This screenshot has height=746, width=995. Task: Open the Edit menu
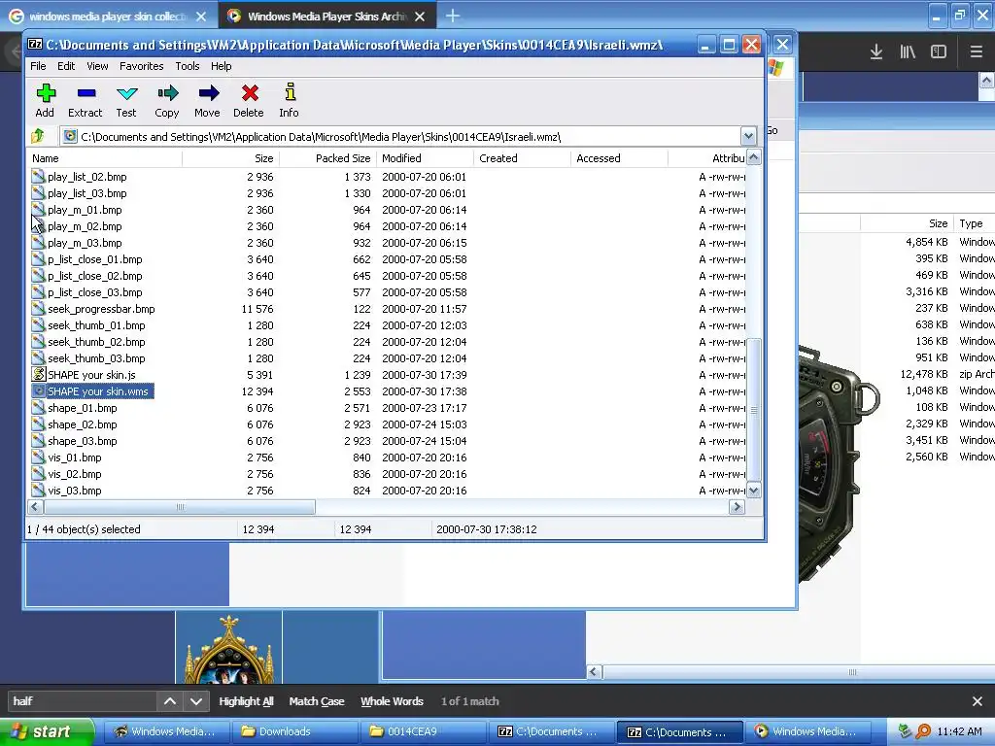pyautogui.click(x=66, y=66)
